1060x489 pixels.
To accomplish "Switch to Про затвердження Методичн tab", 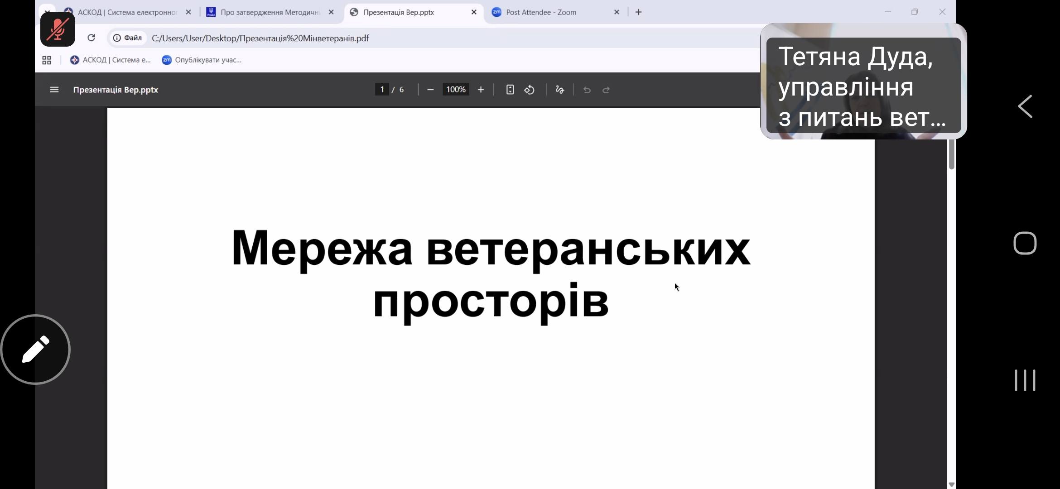I will coord(270,12).
